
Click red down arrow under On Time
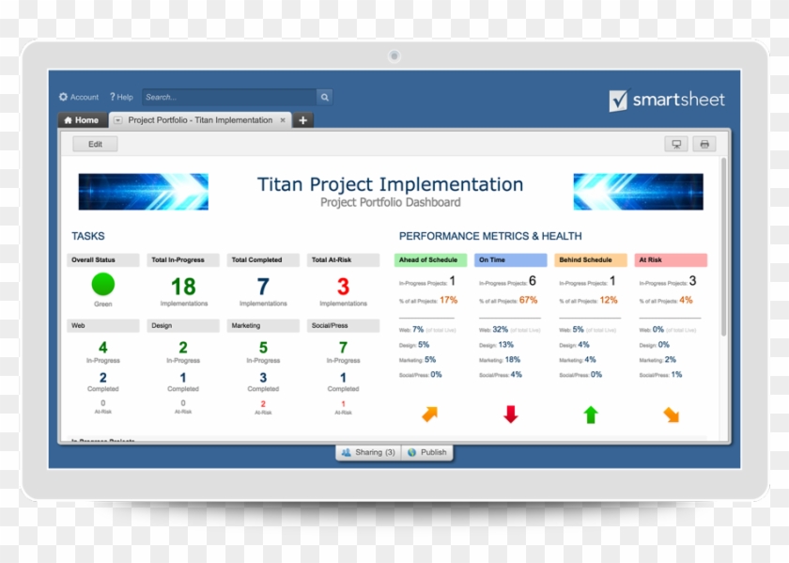tap(511, 414)
